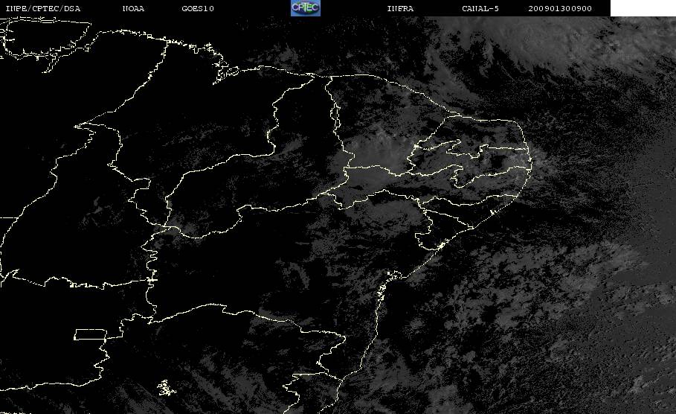Click the NOAA label in header
Screen dimensions: 676x414
[x=133, y=9]
